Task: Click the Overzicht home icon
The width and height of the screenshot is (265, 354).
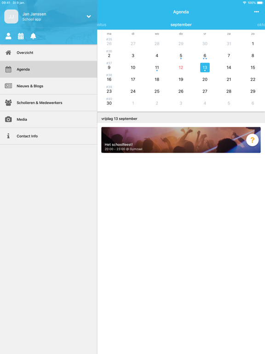Action: click(8, 53)
